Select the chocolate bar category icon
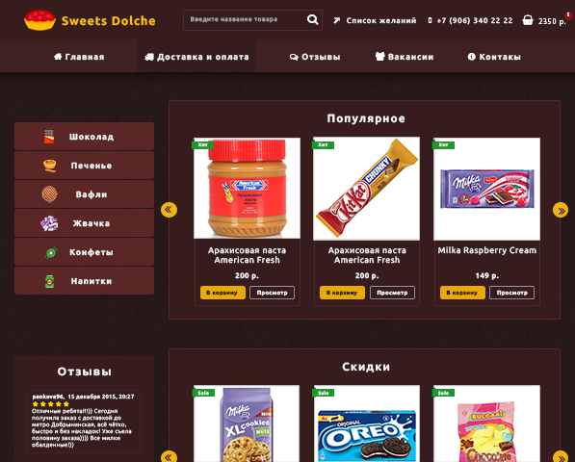 pos(49,137)
